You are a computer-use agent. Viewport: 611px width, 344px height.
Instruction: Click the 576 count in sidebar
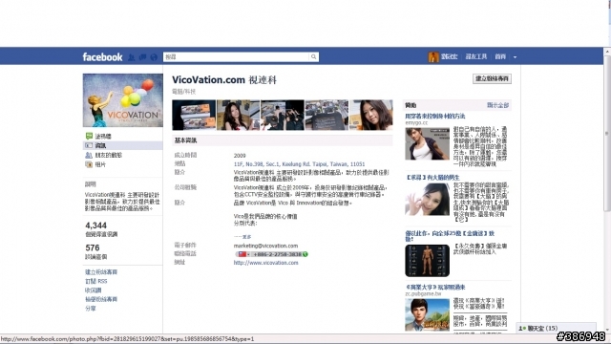(x=93, y=248)
